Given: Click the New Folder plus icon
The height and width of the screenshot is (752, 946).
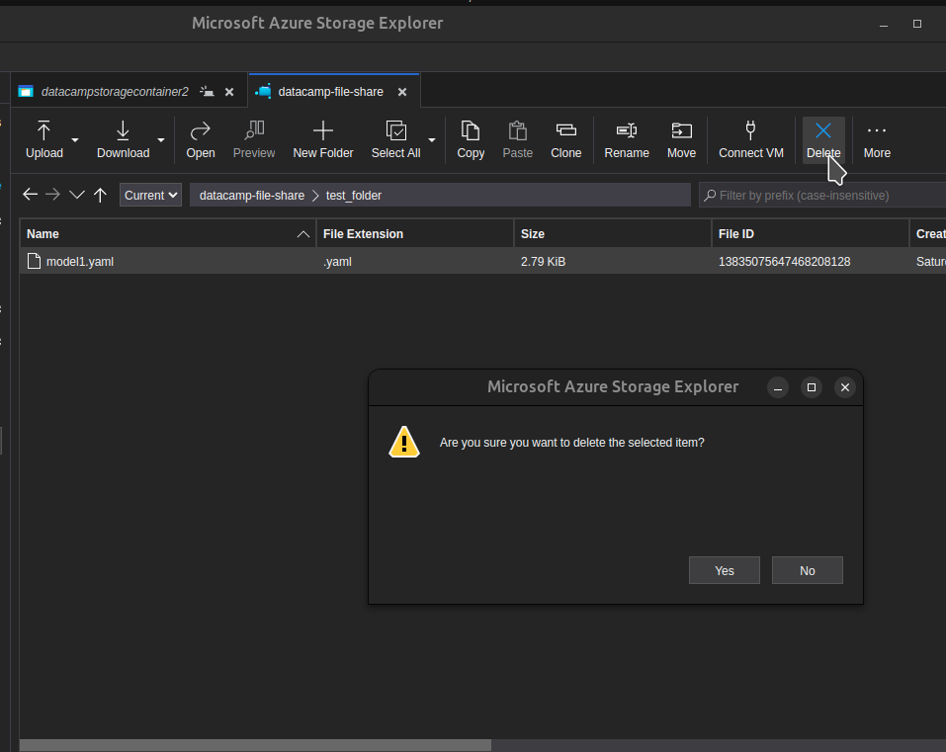Looking at the screenshot, I should coord(322,130).
